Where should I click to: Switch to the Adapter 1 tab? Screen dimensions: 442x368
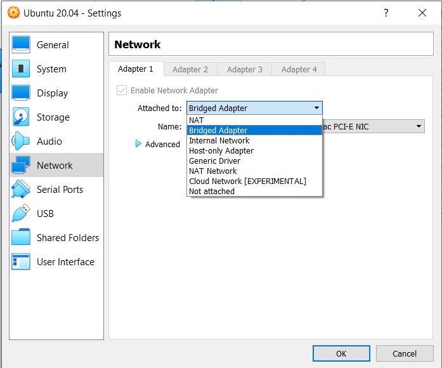(x=136, y=69)
